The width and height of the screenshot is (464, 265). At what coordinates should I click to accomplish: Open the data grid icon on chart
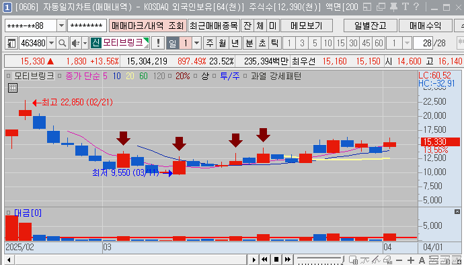pos(13,88)
